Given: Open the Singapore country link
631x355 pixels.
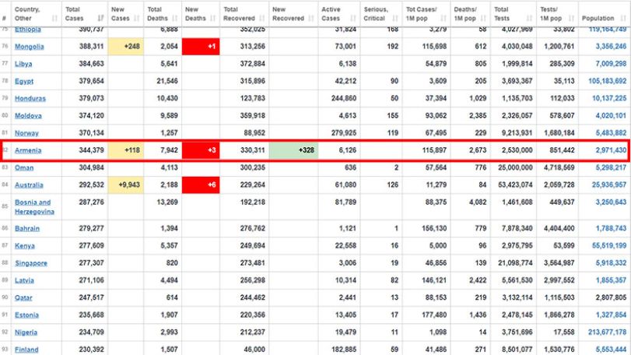Looking at the screenshot, I should [31, 263].
